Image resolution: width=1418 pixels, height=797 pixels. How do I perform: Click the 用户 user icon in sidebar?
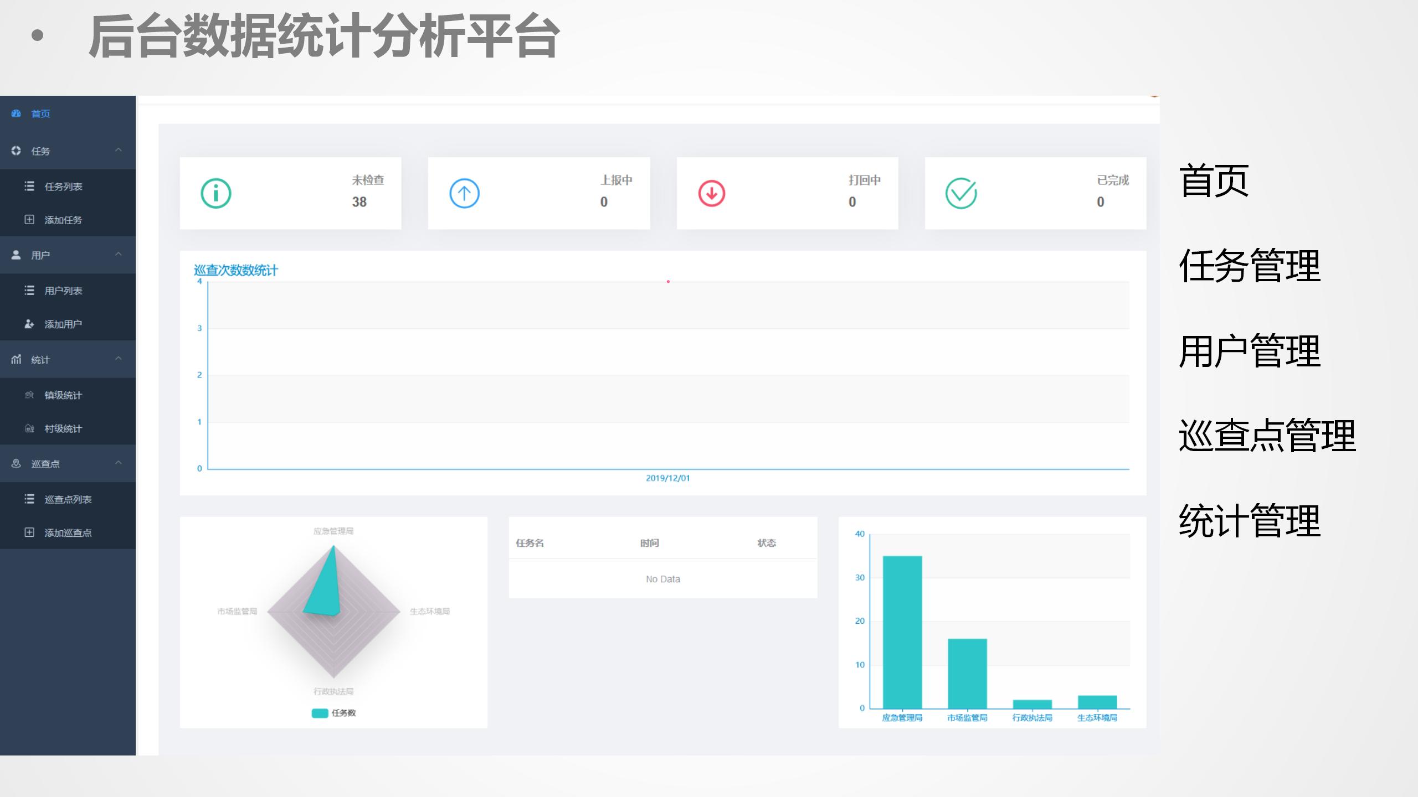(x=15, y=254)
